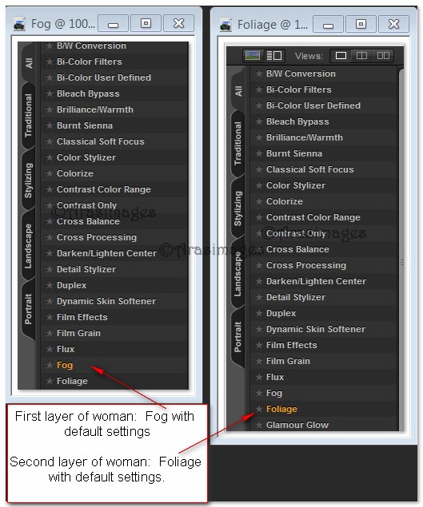Choose side-by-side preview view icon
This screenshot has height=507, width=423.
(x=383, y=56)
